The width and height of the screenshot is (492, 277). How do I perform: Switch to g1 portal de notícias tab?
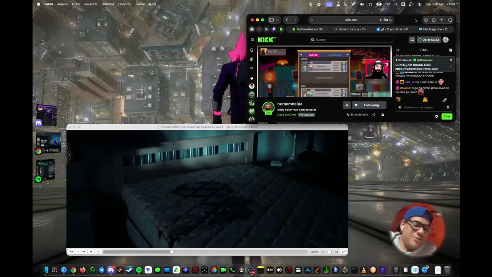pyautogui.click(x=393, y=29)
